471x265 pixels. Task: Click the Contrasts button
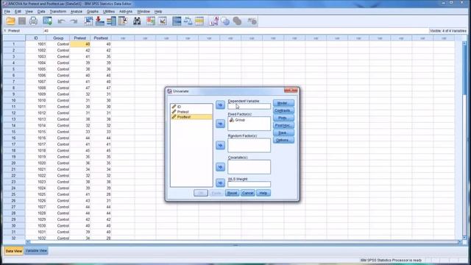283,110
